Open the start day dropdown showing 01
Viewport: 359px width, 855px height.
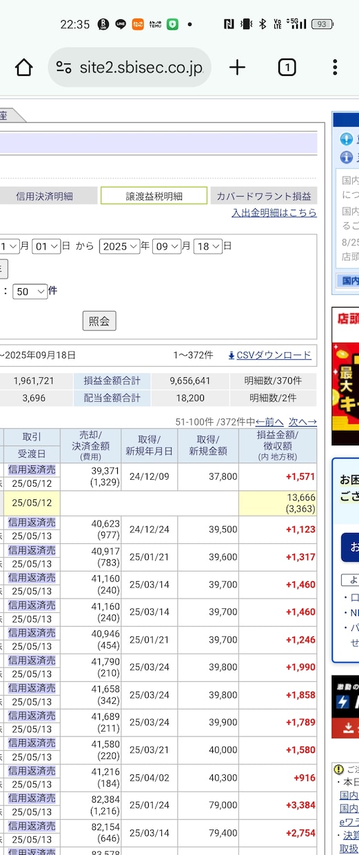[x=46, y=246]
